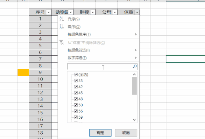Select the 序号 cell with value 17
Image resolution: width=205 pixels, height=139 pixels.
[x=40, y=126]
